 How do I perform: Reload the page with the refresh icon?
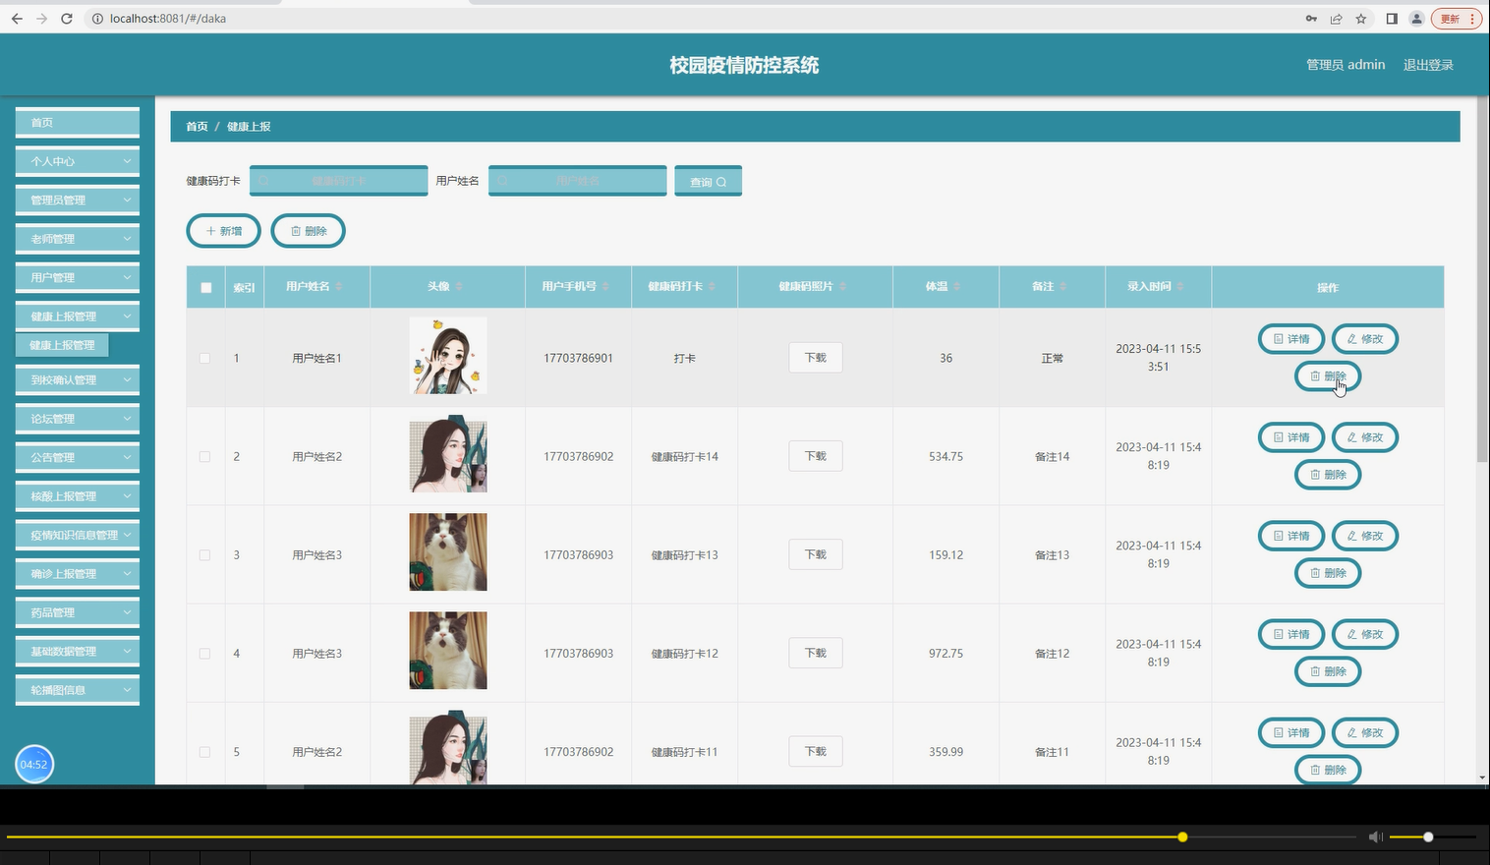(67, 19)
